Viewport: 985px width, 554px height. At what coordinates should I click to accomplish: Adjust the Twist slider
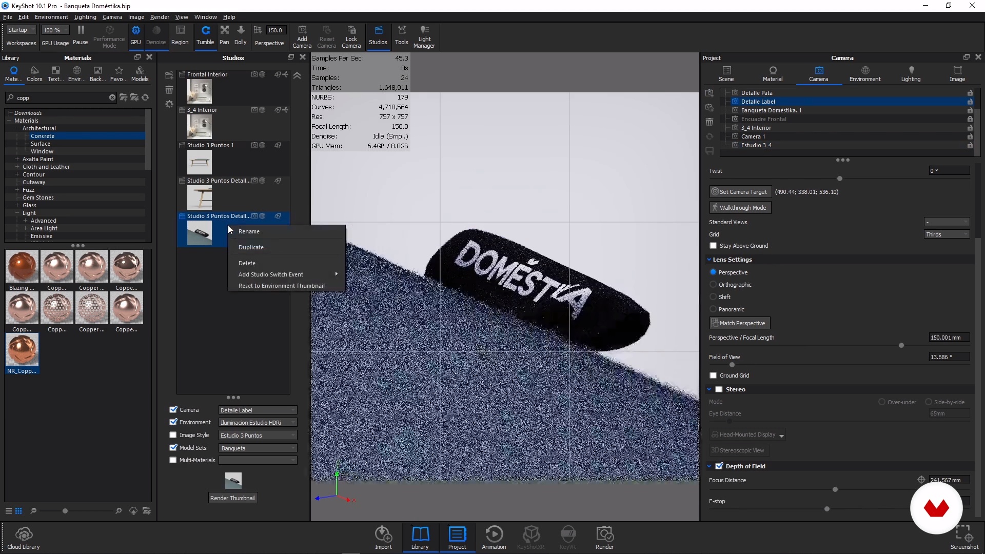tap(840, 179)
